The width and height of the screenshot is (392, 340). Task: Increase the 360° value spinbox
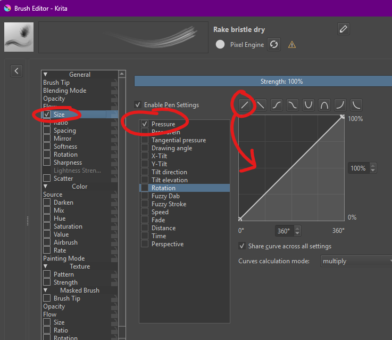pyautogui.click(x=297, y=228)
